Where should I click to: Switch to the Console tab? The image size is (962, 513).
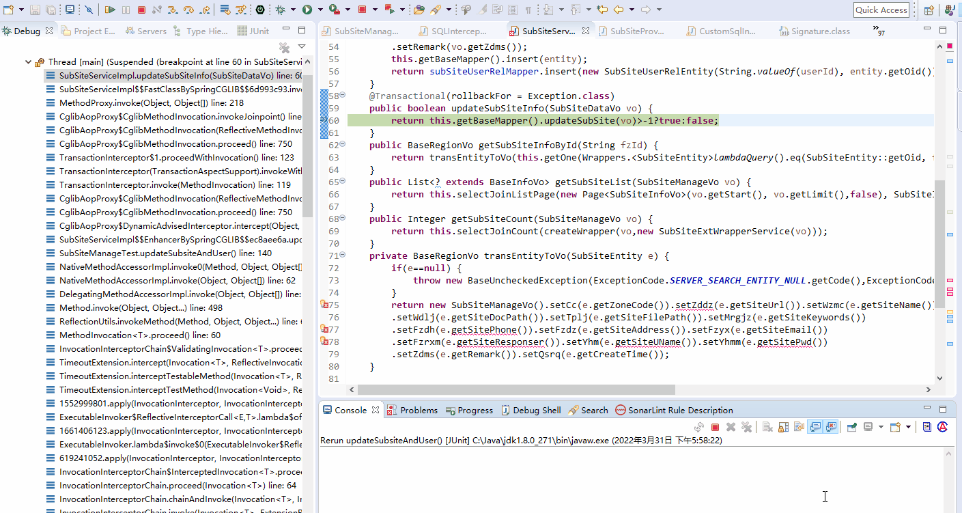tap(350, 410)
